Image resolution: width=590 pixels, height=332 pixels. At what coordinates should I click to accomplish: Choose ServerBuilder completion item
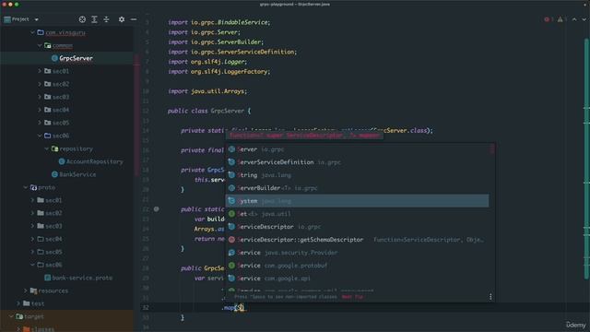coord(357,188)
